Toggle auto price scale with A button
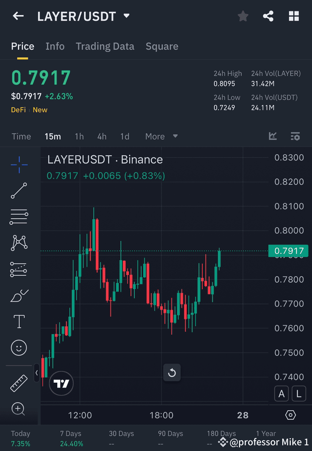Image resolution: width=312 pixels, height=451 pixels. (281, 394)
